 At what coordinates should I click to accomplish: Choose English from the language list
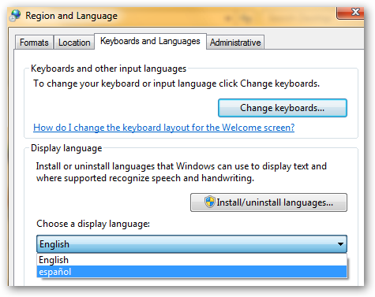point(192,260)
